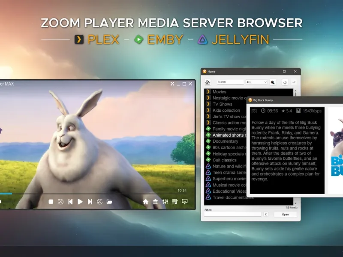Click the [G] rating label

click(254, 111)
